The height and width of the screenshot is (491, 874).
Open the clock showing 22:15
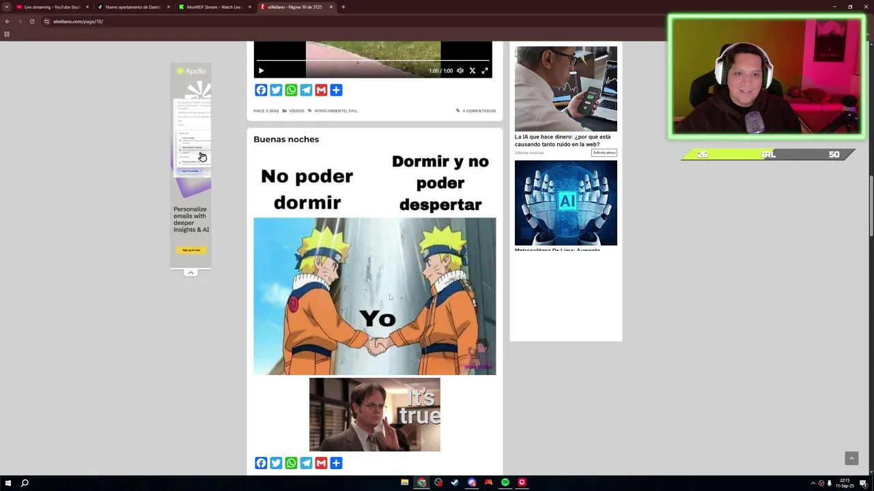tap(845, 483)
